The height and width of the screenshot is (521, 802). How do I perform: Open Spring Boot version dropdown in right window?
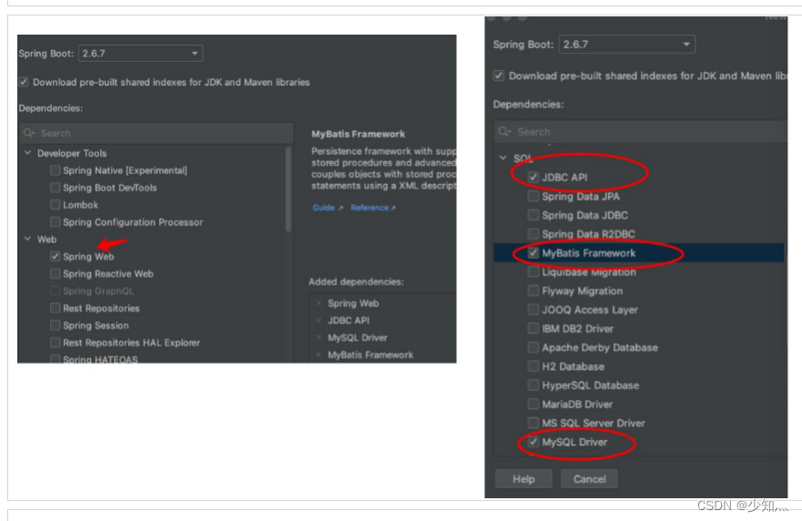(626, 45)
